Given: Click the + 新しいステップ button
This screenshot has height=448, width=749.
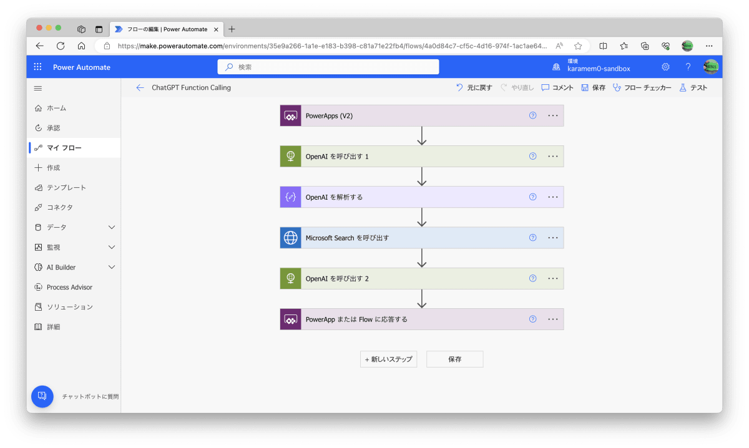Looking at the screenshot, I should point(388,359).
